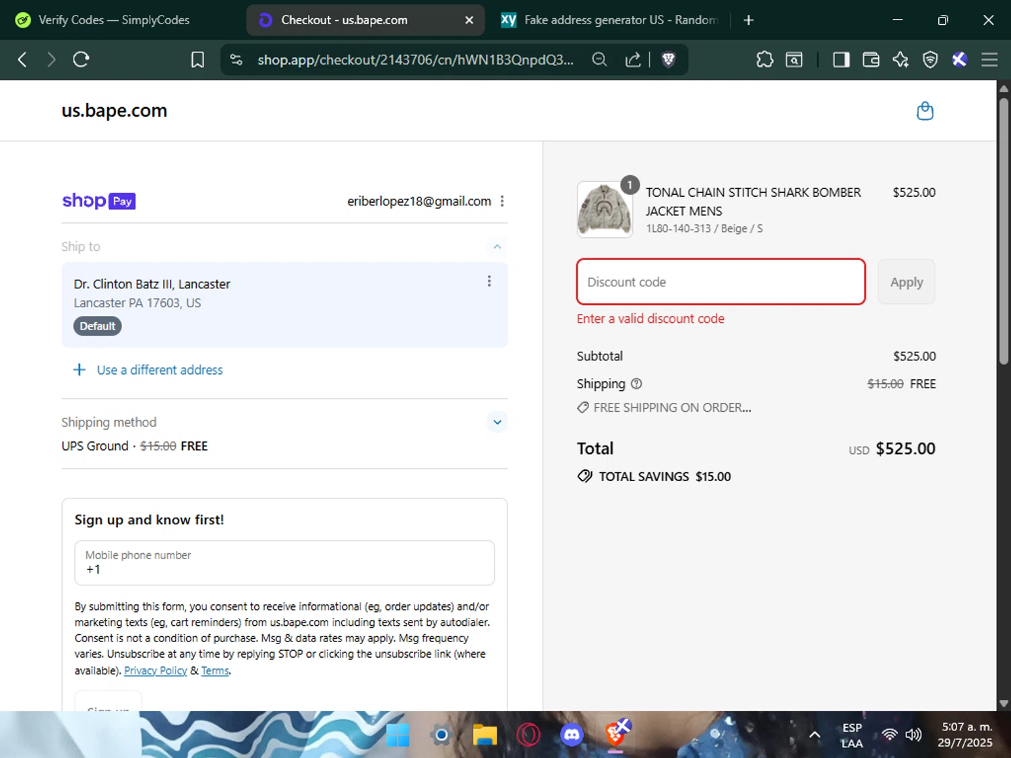Click the Mobile phone number field
Viewport: 1011px width, 758px height.
coord(284,563)
